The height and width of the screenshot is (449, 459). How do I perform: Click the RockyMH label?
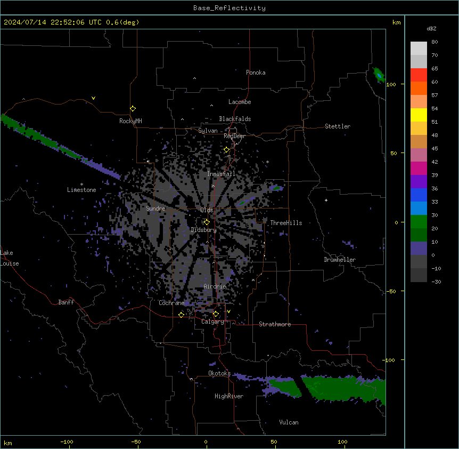(130, 121)
